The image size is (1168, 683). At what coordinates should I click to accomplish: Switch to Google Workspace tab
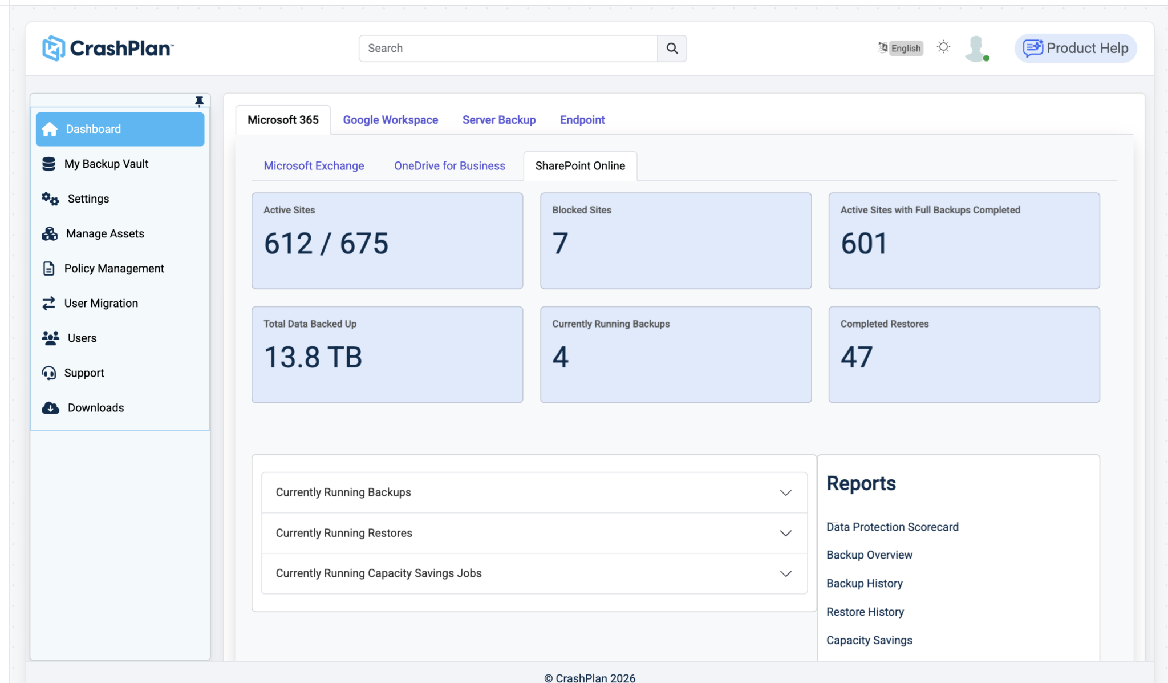(x=390, y=120)
